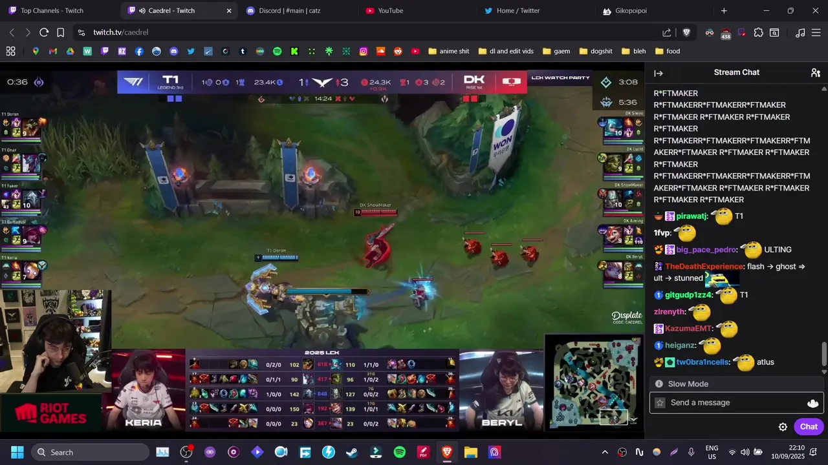Image resolution: width=828 pixels, height=465 pixels.
Task: Click the Windows taskbar Search box
Action: [x=90, y=452]
